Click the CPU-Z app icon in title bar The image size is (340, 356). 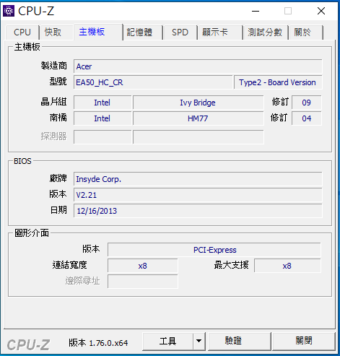[9, 11]
